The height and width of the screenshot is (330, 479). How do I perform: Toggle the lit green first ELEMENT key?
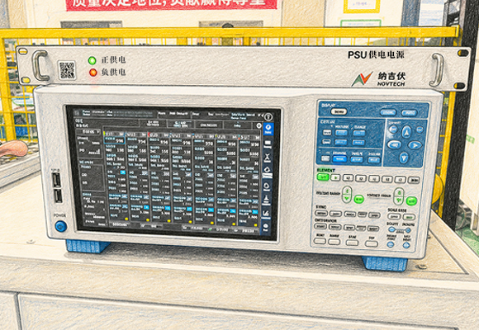click(x=323, y=177)
